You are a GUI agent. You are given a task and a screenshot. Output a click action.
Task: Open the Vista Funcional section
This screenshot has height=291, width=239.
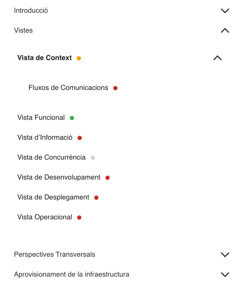(41, 118)
